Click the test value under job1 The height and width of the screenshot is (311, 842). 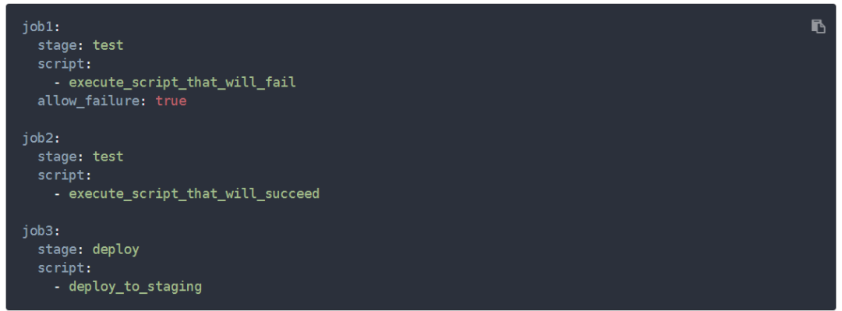pyautogui.click(x=108, y=46)
